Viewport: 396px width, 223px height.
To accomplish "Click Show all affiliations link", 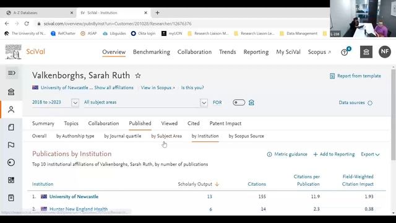I will tap(114, 87).
